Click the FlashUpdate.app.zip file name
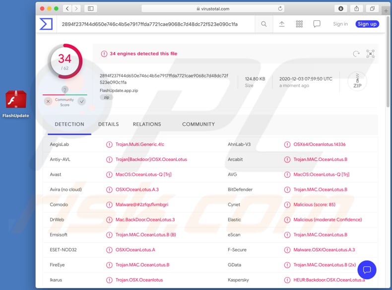392x290 pixels. [119, 90]
